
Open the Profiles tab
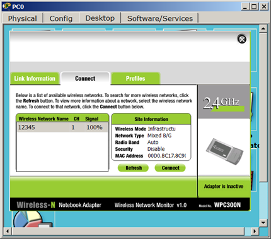(x=135, y=78)
